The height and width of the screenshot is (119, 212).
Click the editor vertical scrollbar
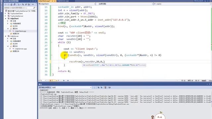click(211, 42)
